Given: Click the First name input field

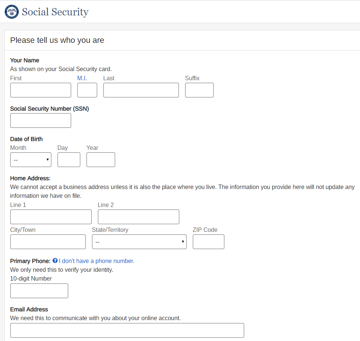Looking at the screenshot, I should pos(41,90).
